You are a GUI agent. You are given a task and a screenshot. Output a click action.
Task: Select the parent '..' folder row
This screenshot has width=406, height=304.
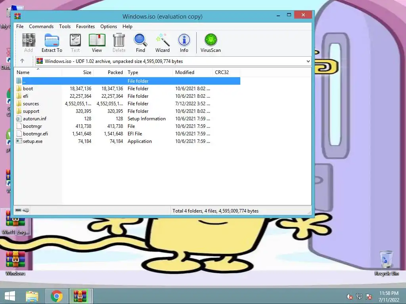click(x=128, y=81)
